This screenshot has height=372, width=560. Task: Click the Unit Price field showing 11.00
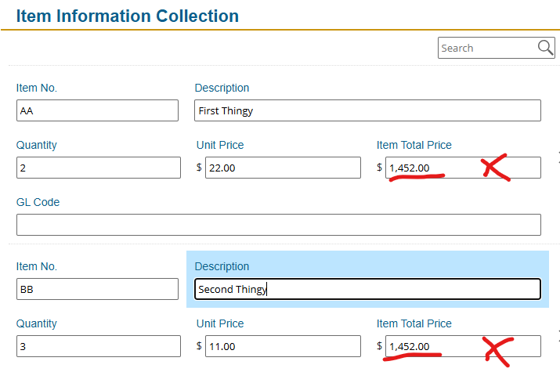[283, 346]
